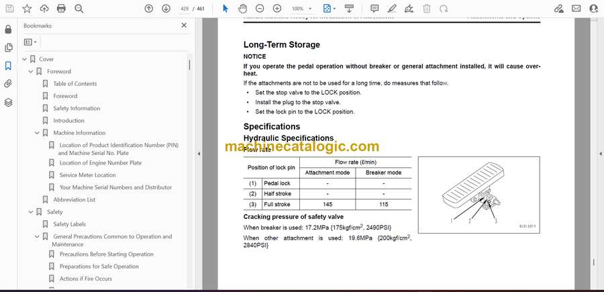The width and height of the screenshot is (604, 292).
Task: Star this file as a favorite
Action: tap(27, 9)
